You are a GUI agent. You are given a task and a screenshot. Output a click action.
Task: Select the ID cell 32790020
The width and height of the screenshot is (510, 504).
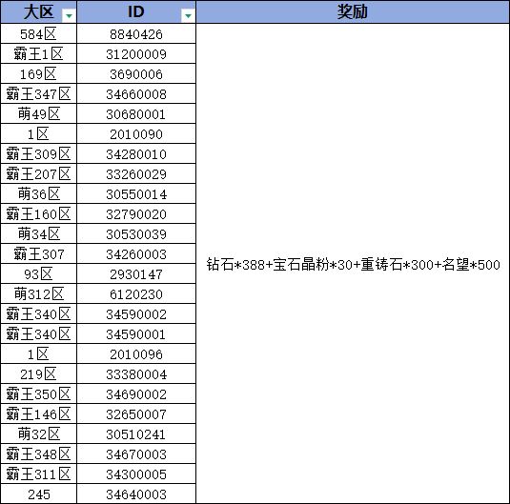[x=136, y=213]
